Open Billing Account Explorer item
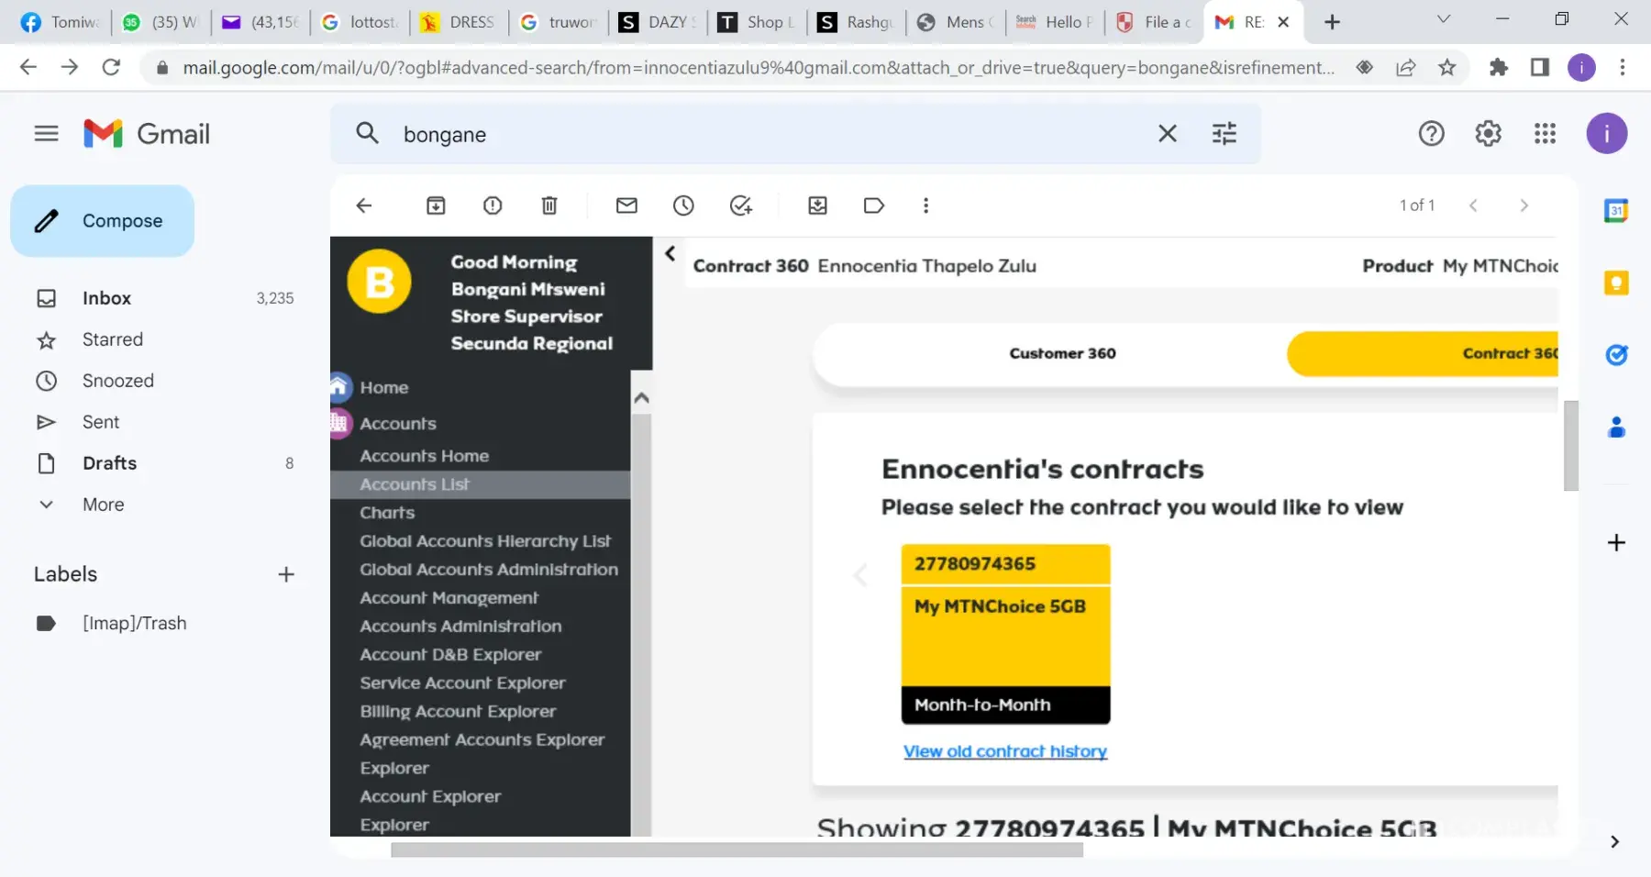1651x877 pixels. pos(458,712)
